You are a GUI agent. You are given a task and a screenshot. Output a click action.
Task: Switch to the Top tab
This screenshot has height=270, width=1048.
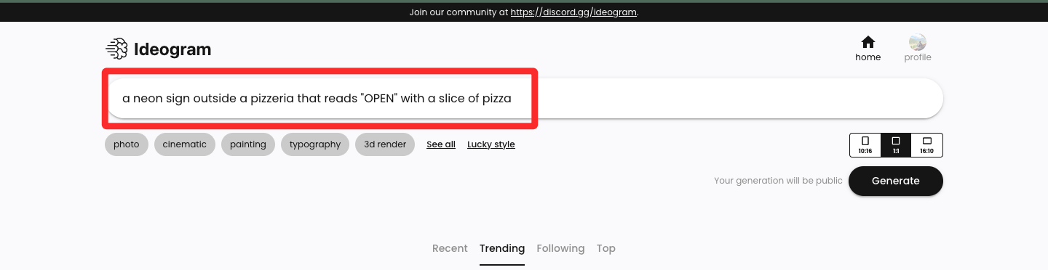(606, 248)
